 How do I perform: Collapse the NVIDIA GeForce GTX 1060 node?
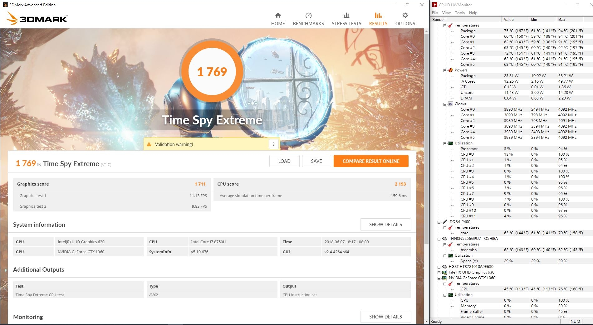click(x=439, y=278)
